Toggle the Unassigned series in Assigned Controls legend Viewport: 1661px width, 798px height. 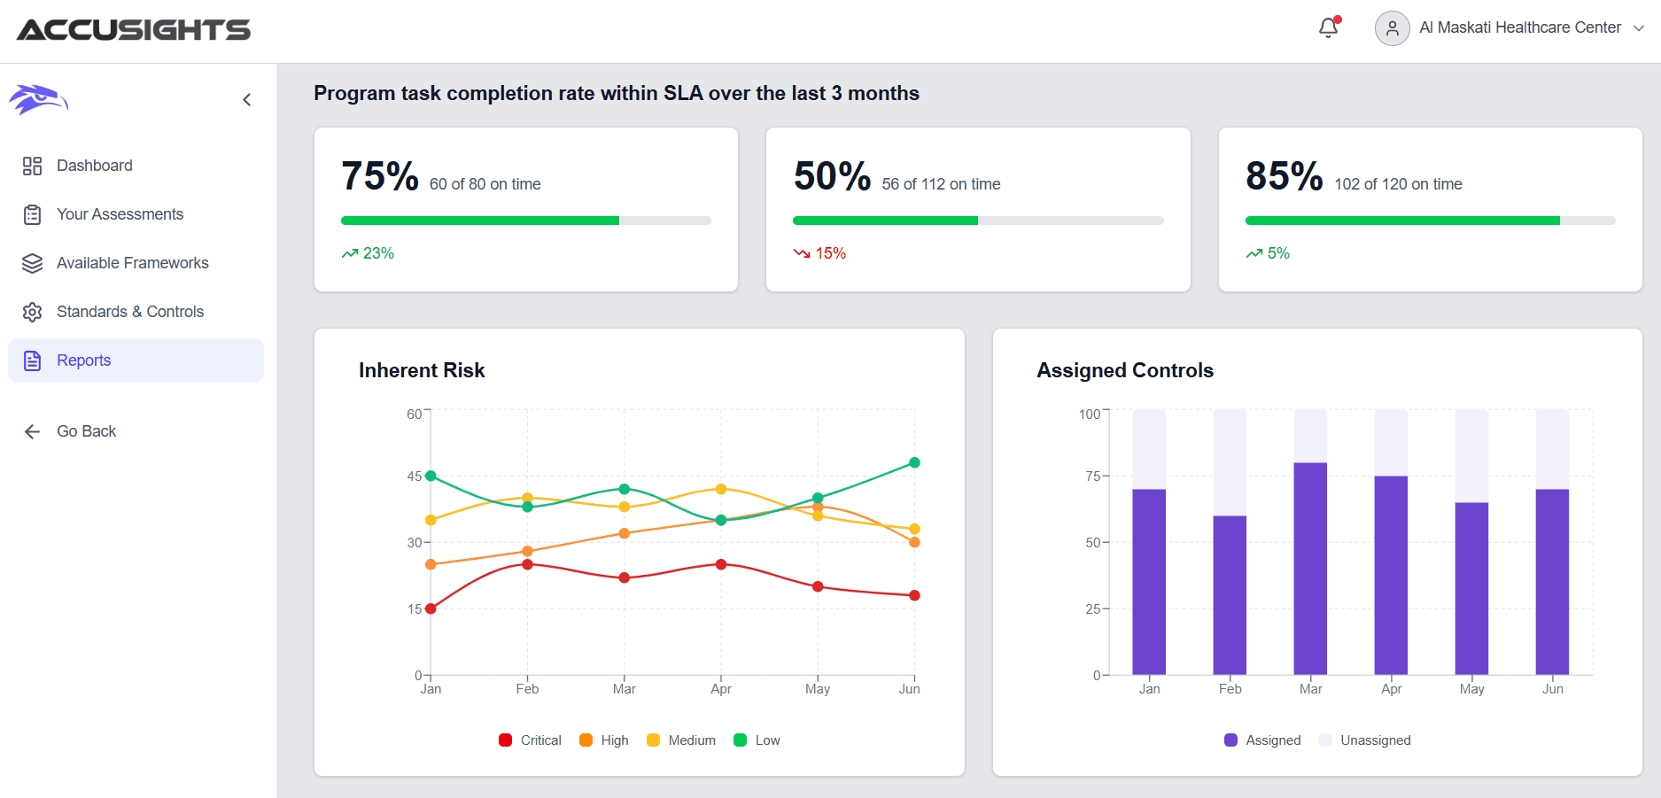[1364, 740]
